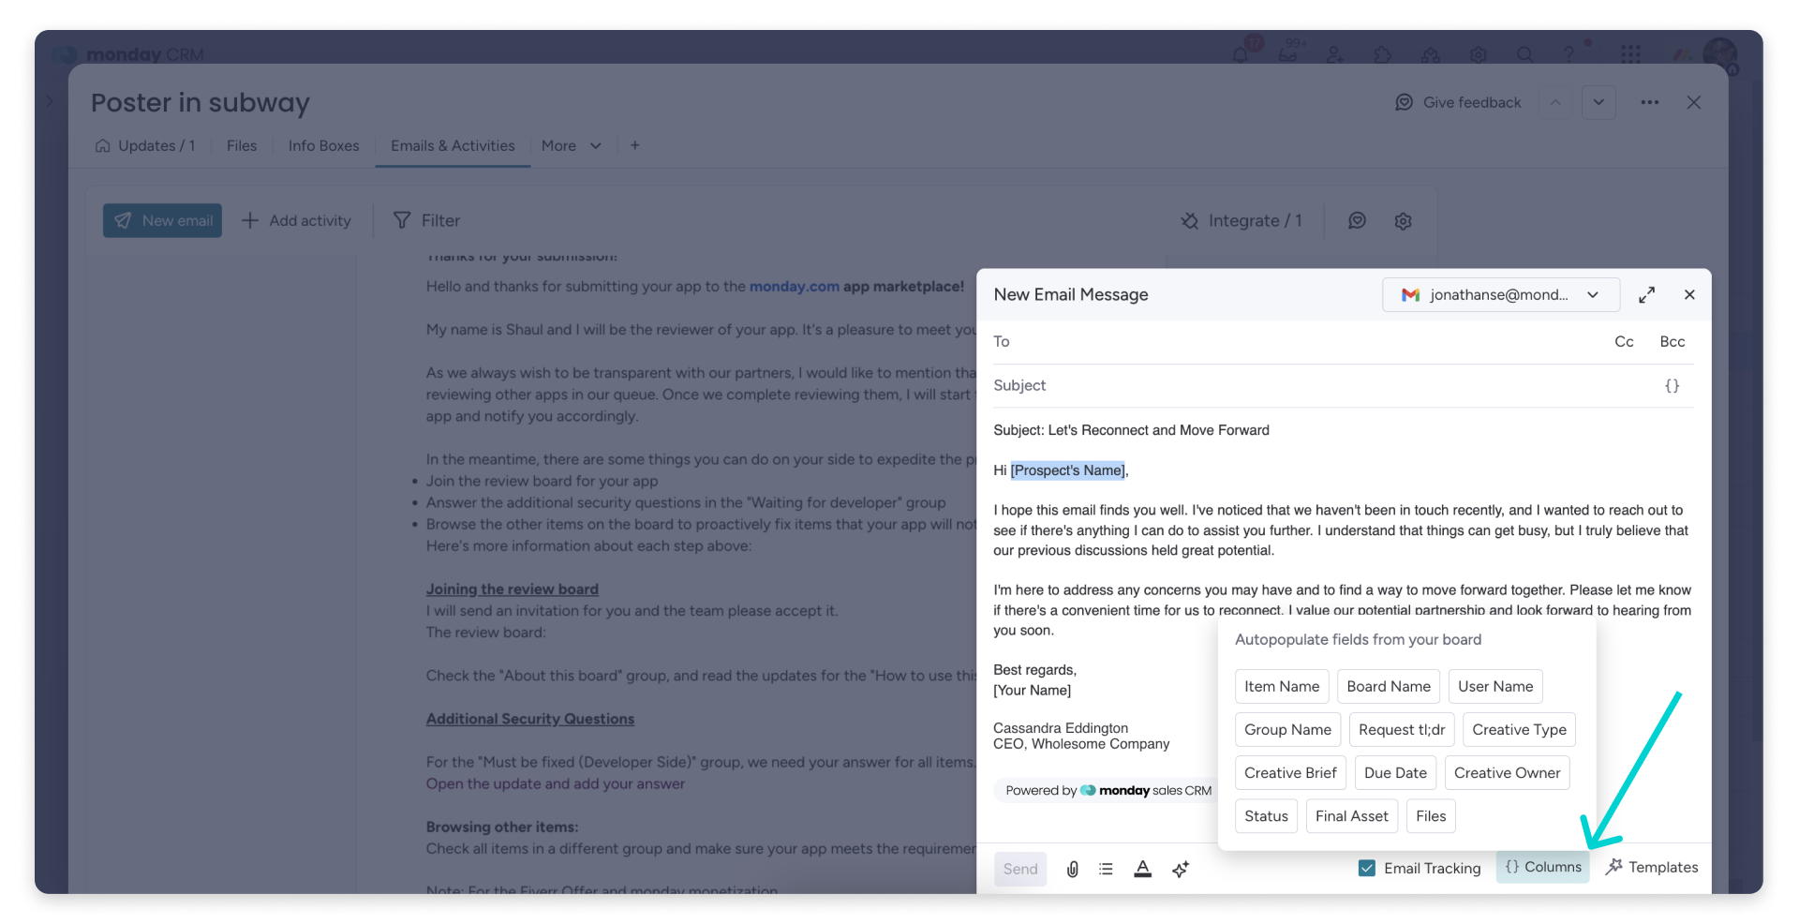This screenshot has width=1799, height=924.
Task: Add Cc recipients
Action: coord(1624,341)
